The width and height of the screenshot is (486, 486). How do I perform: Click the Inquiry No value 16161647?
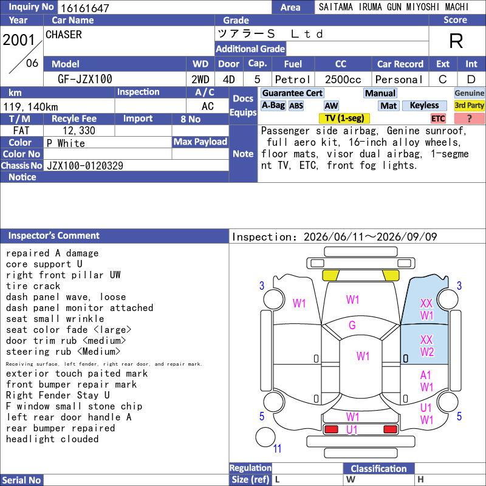[x=85, y=8]
